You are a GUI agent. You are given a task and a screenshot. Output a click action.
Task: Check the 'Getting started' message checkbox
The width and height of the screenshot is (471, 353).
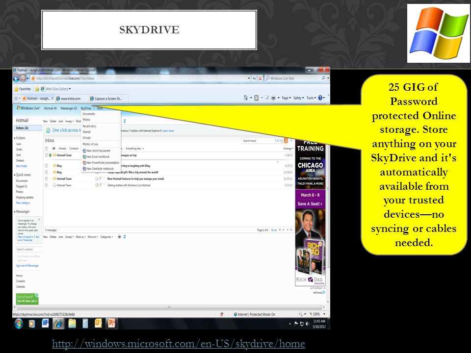pyautogui.click(x=47, y=185)
